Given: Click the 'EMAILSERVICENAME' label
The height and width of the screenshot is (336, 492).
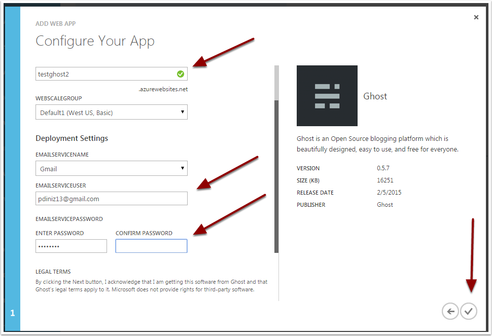Looking at the screenshot, I should (x=62, y=155).
